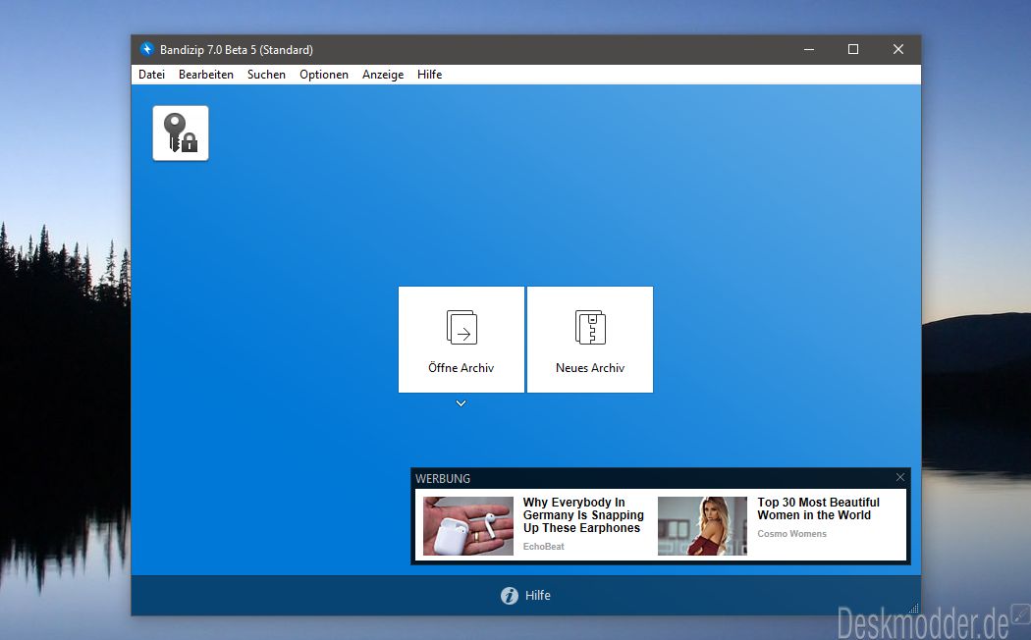The height and width of the screenshot is (640, 1031).
Task: Close the Bandizip window
Action: coord(898,49)
